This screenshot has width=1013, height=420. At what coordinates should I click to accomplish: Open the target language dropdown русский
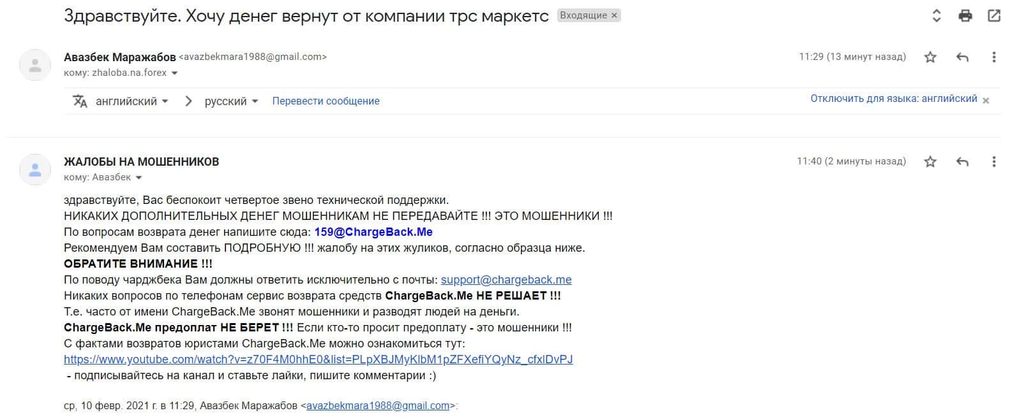tap(231, 101)
